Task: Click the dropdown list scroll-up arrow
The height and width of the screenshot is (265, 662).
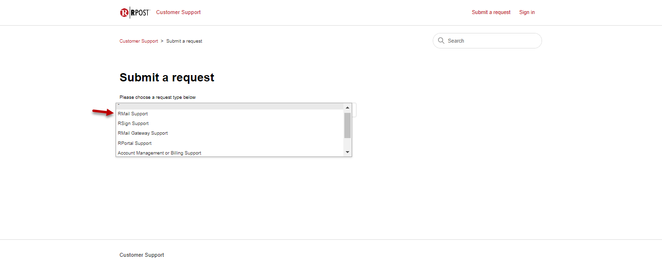Action: tap(347, 107)
